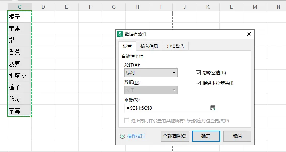Select column G header

point(114,7)
